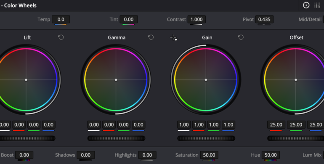The image size is (324, 164).
Task: Click the Shadows value field
Action: 86,155
